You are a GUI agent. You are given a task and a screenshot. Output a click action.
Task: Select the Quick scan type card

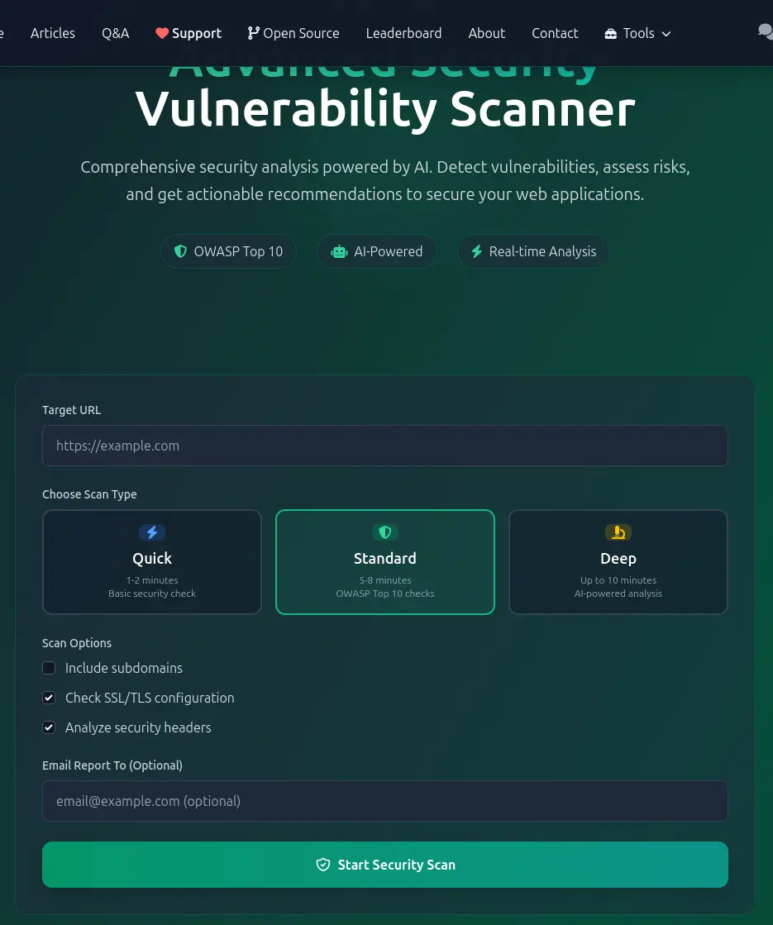click(x=152, y=562)
